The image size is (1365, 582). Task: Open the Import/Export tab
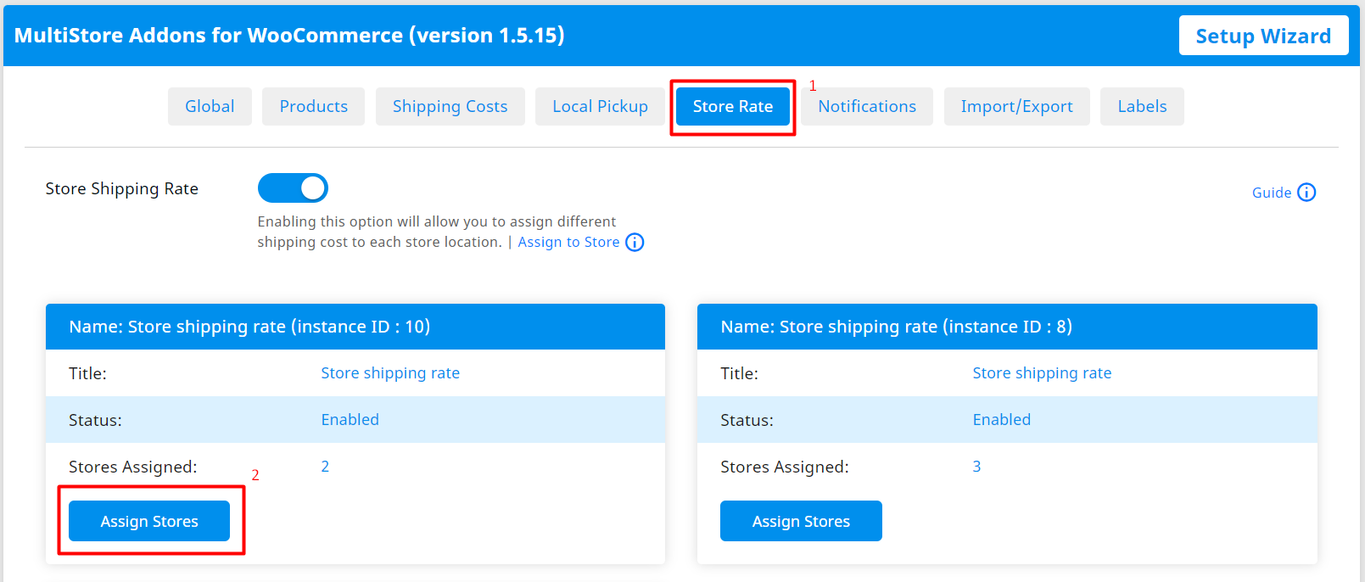point(1016,107)
